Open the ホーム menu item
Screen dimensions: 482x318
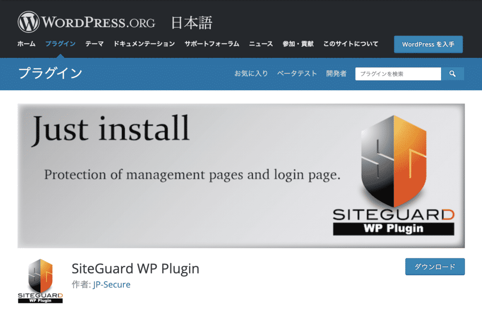[x=26, y=44]
